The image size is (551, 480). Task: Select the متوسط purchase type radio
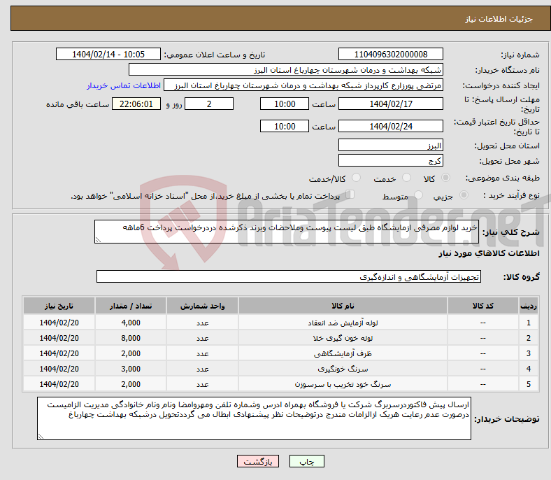419,195
